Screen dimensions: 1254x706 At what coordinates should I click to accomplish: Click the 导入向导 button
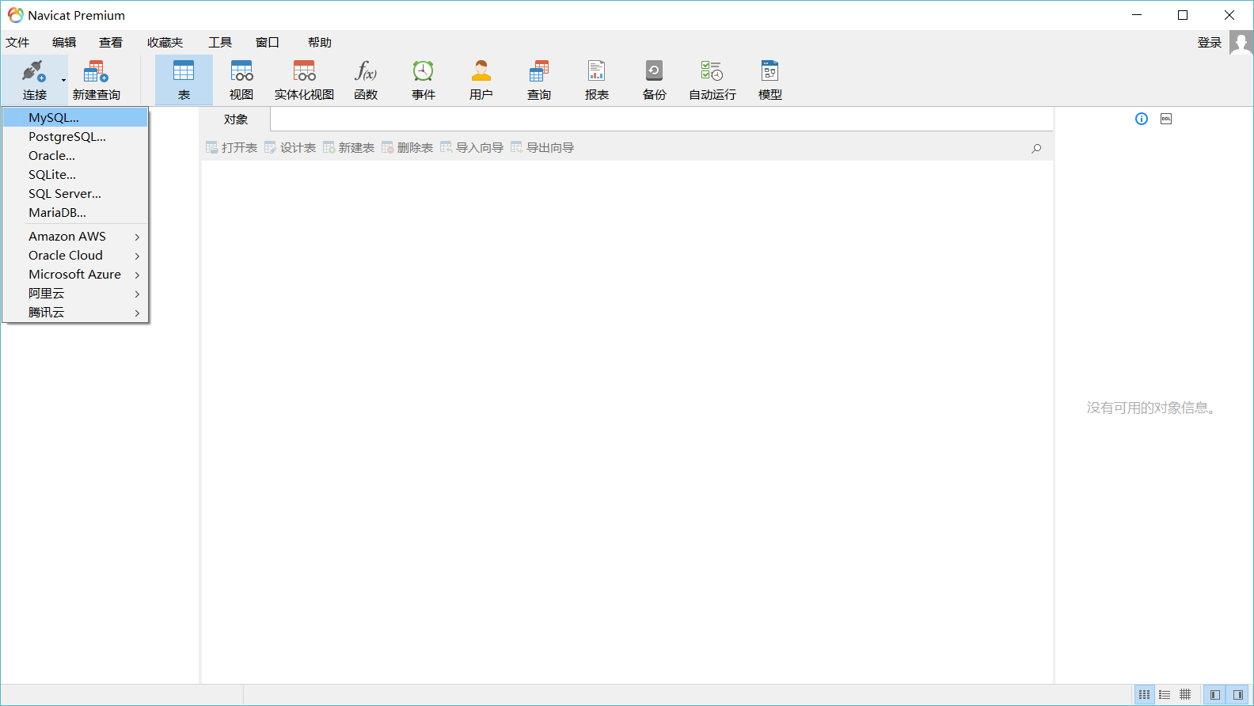coord(472,148)
